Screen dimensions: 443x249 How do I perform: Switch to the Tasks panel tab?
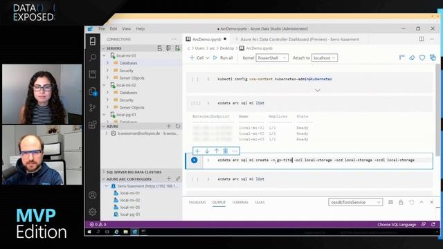click(x=260, y=203)
